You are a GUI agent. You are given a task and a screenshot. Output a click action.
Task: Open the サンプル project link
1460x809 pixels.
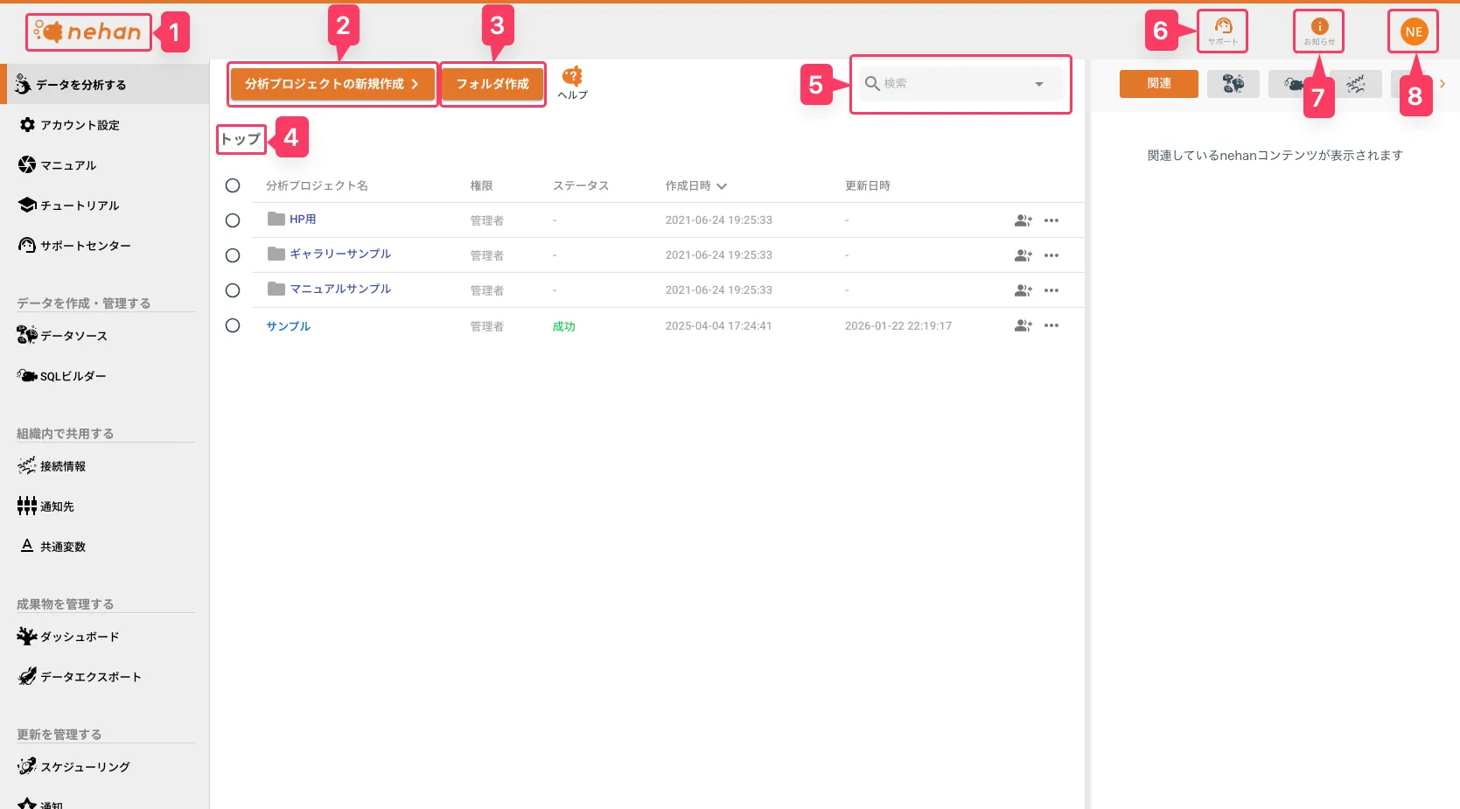(x=288, y=326)
